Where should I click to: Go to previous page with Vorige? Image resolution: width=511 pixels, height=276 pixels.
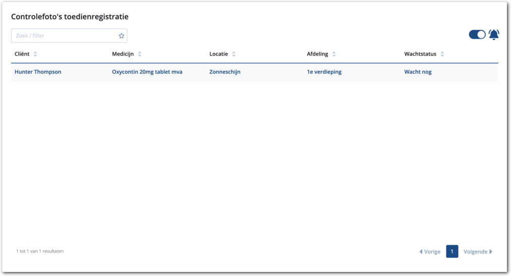430,252
